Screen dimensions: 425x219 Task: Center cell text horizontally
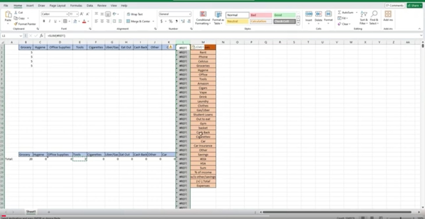(x=102, y=21)
